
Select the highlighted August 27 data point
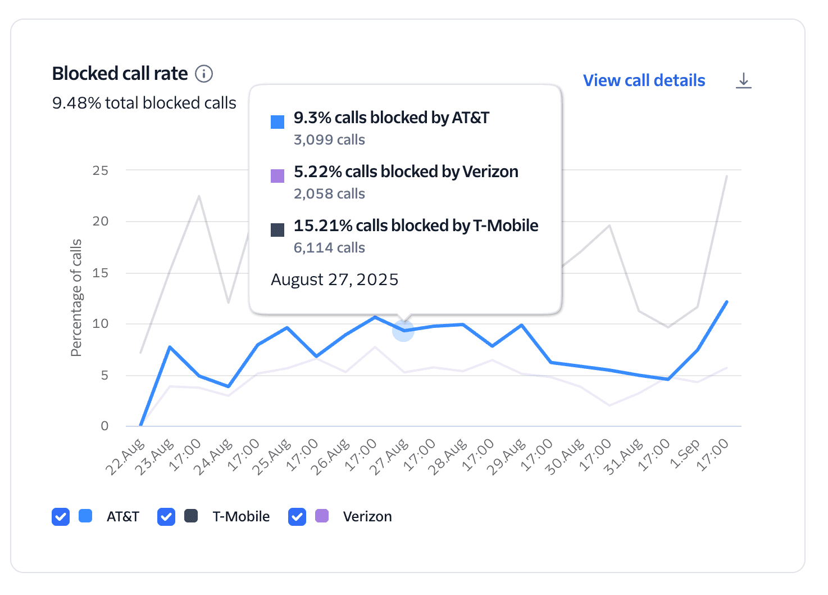[403, 331]
